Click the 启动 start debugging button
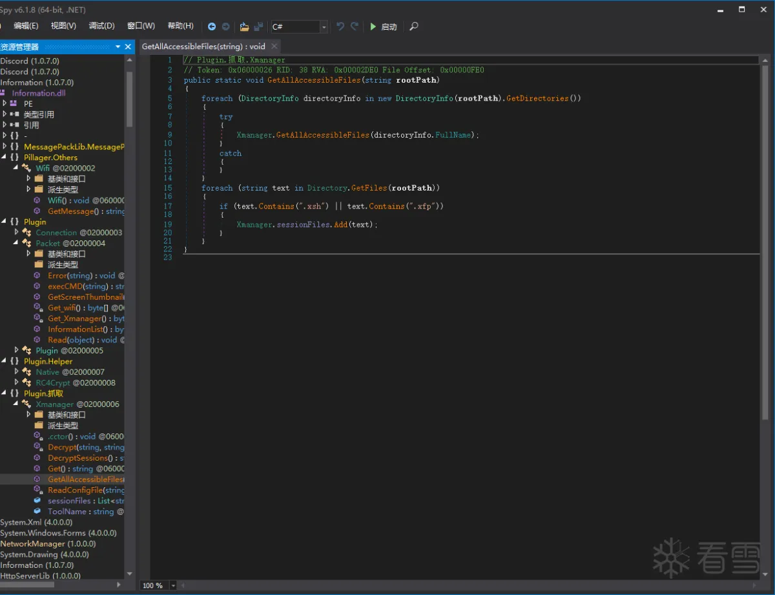This screenshot has width=775, height=595. pyautogui.click(x=383, y=26)
